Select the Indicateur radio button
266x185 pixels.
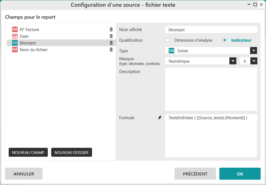(224, 40)
